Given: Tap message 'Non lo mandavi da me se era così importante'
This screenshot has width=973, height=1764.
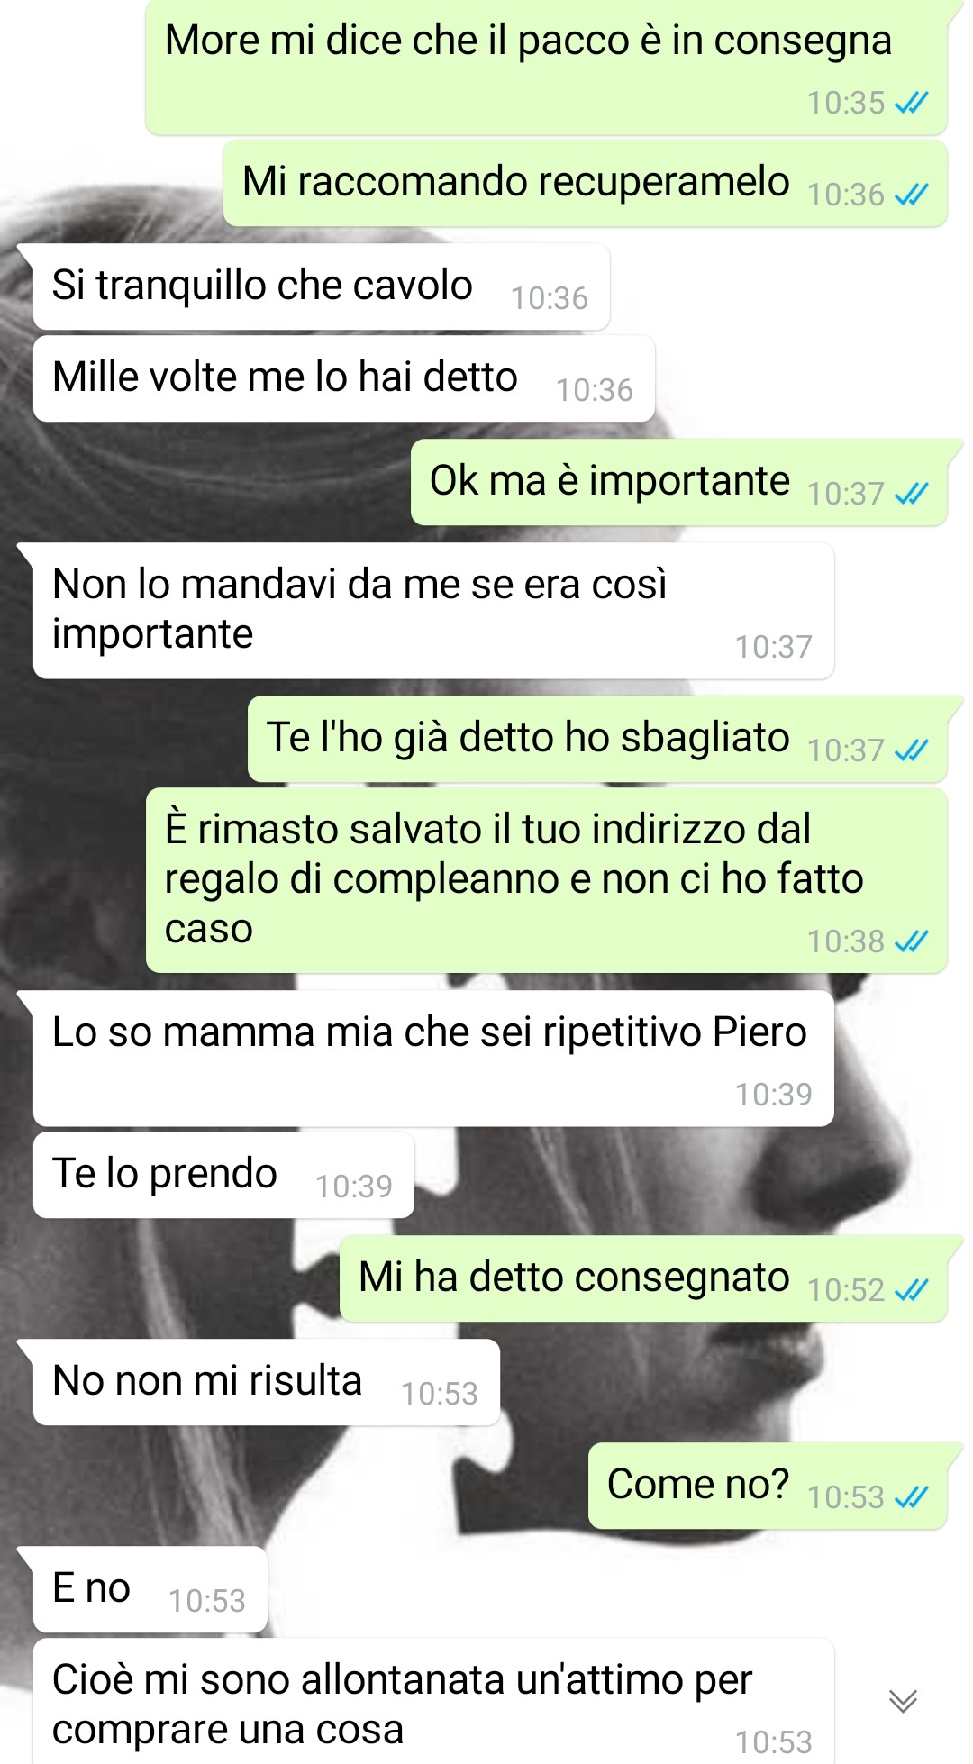Looking at the screenshot, I should point(433,611).
